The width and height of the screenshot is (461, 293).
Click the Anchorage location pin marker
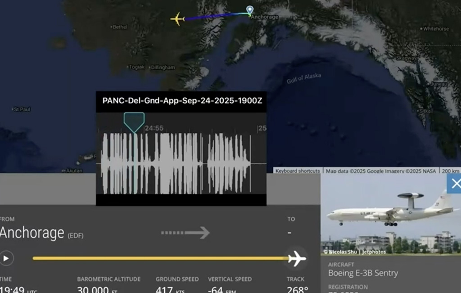(x=250, y=10)
